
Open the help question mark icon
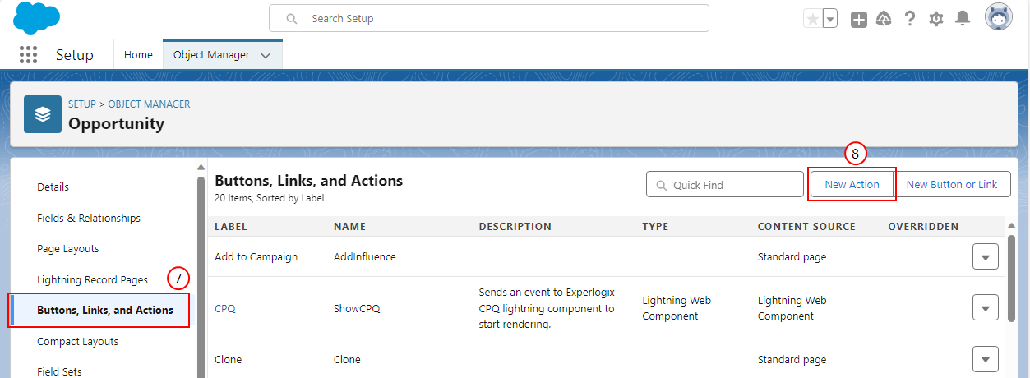click(910, 19)
